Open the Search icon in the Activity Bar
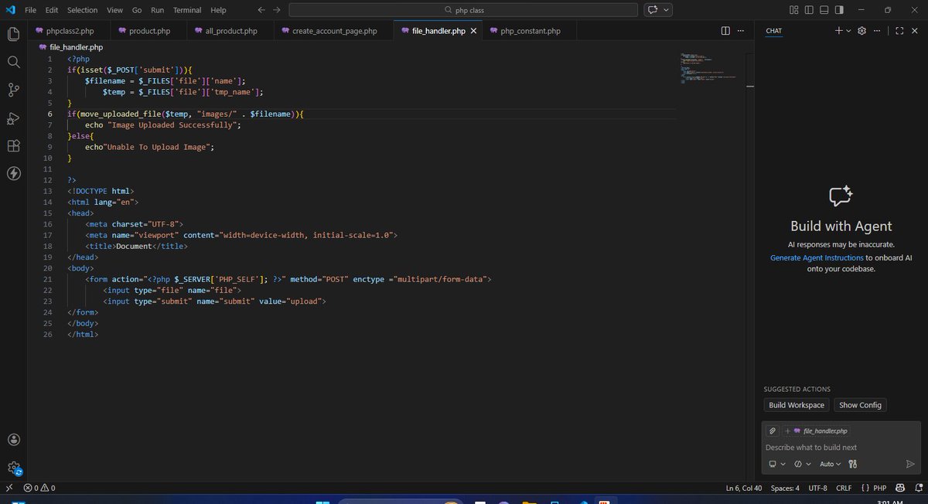This screenshot has width=928, height=504. click(13, 62)
